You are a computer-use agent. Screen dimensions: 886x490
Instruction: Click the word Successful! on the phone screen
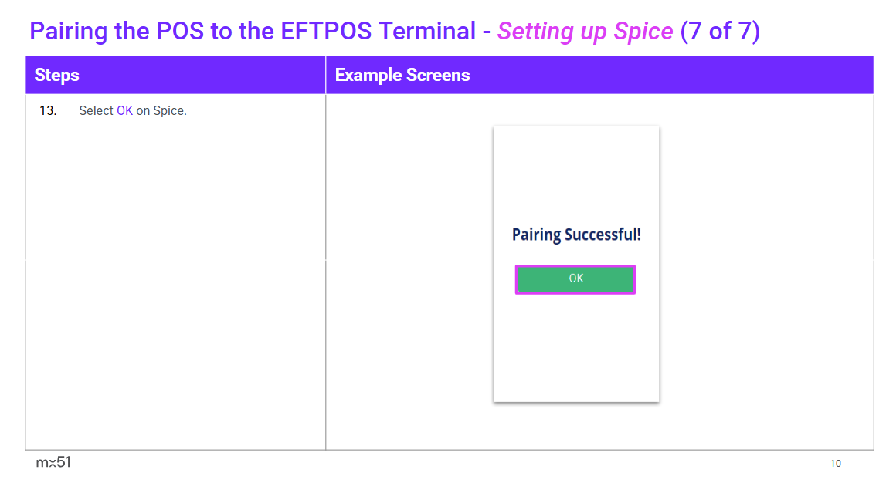pos(603,235)
